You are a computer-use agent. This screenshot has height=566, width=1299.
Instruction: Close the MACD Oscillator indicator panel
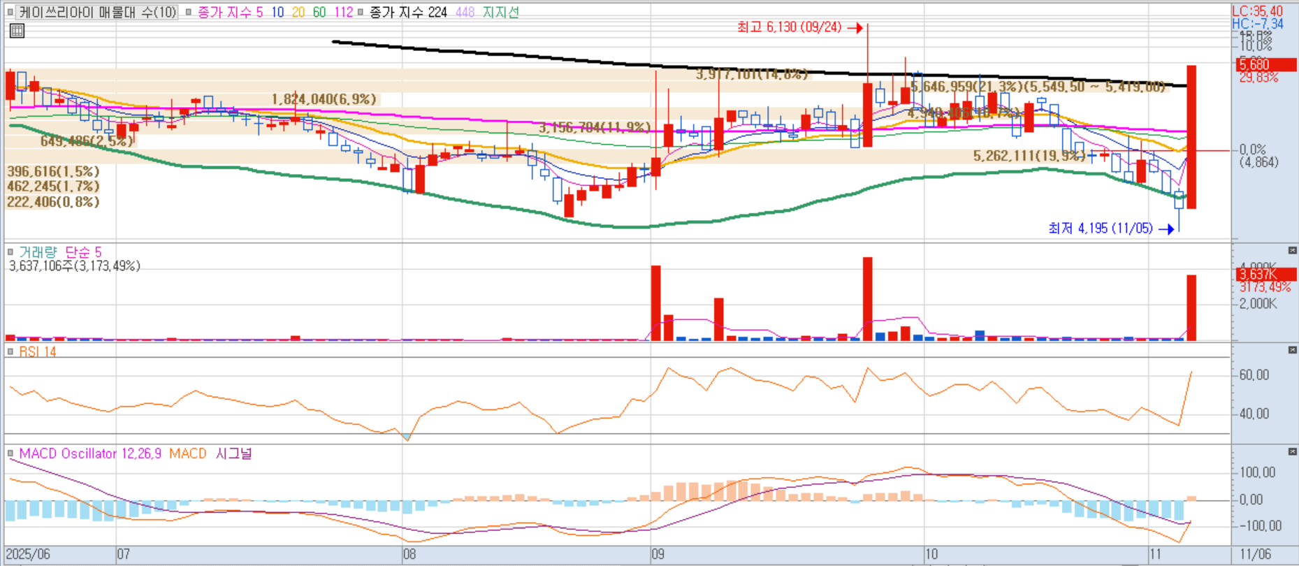(1293, 452)
